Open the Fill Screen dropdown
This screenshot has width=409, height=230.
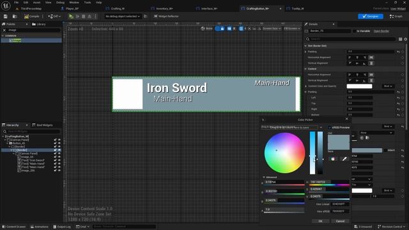[292, 29]
